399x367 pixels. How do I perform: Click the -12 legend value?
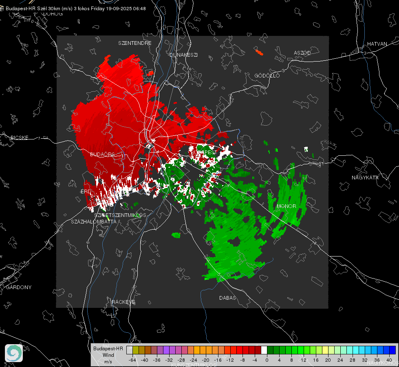tap(230, 360)
